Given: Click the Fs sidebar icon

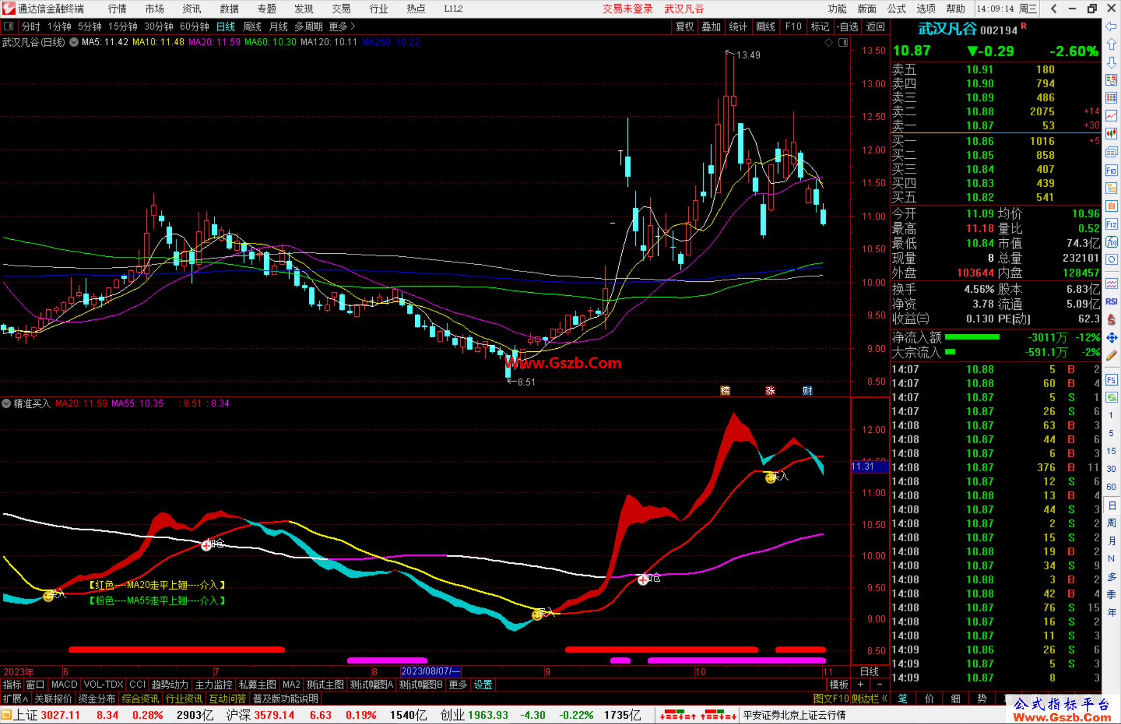Looking at the screenshot, I should coord(1111,380).
